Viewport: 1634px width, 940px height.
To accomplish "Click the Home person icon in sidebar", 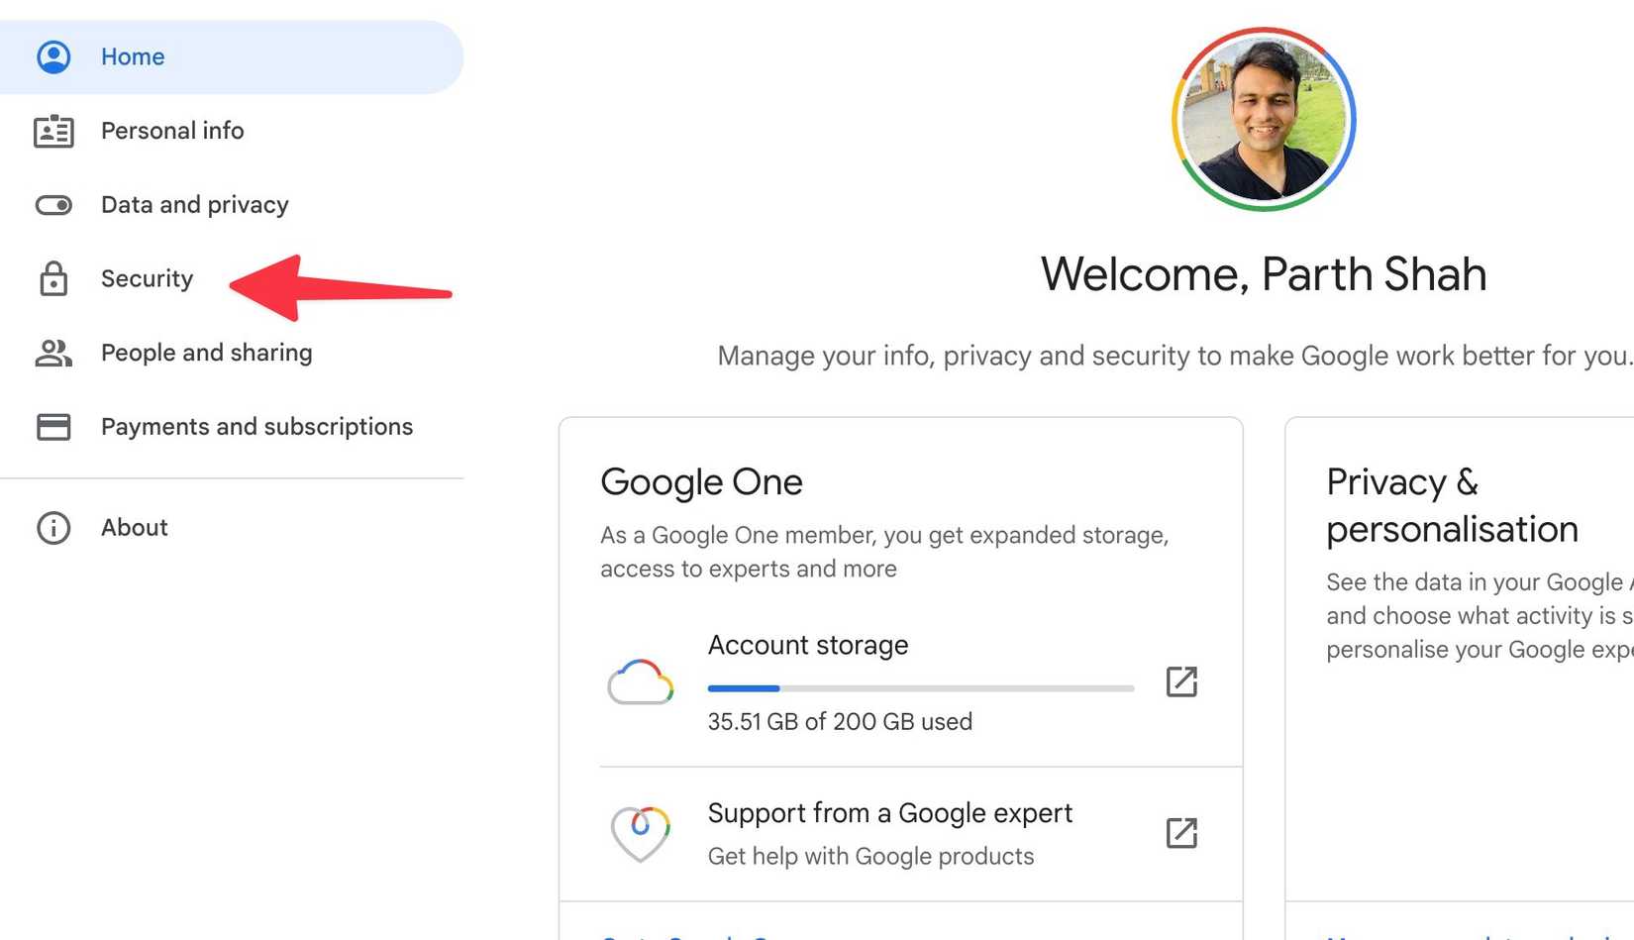I will 53,56.
